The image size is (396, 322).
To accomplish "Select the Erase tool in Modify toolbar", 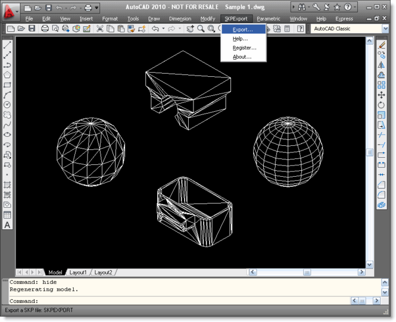I will click(x=382, y=45).
